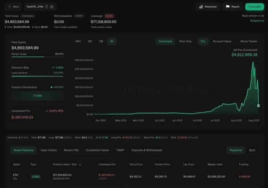The image size is (268, 188).
Task: Favorite this wallet with the star icon
Action: coord(52,7)
